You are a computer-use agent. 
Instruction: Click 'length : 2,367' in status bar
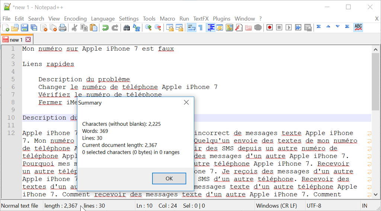tap(61, 206)
